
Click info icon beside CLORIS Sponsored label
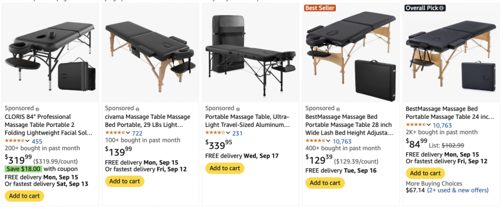pyautogui.click(x=38, y=109)
